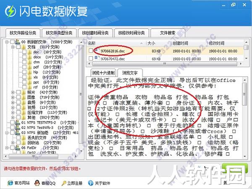
Task: Click the 其他 folder icon
Action: tap(24, 118)
